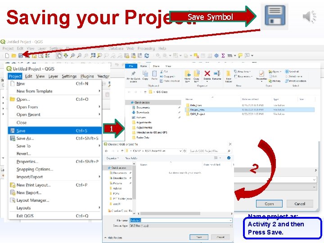Open the blue File tab in File Explorer
Viewport: 324px width, 243px height.
pos(131,66)
